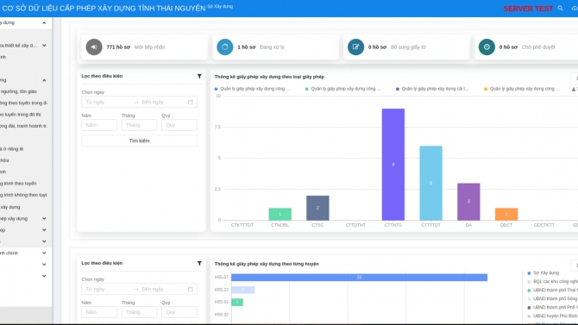Open the calendar icon in first date range
Image resolution: width=578 pixels, height=325 pixels.
(191, 102)
